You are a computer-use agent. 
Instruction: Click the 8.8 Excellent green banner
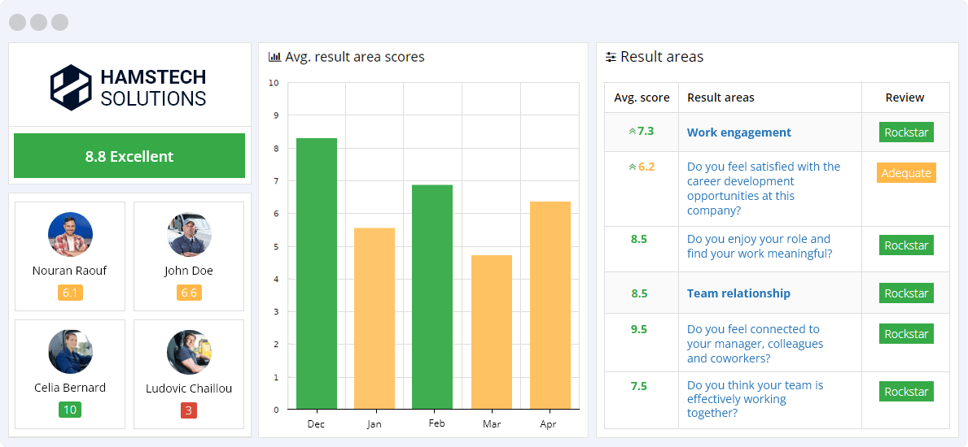[x=129, y=156]
